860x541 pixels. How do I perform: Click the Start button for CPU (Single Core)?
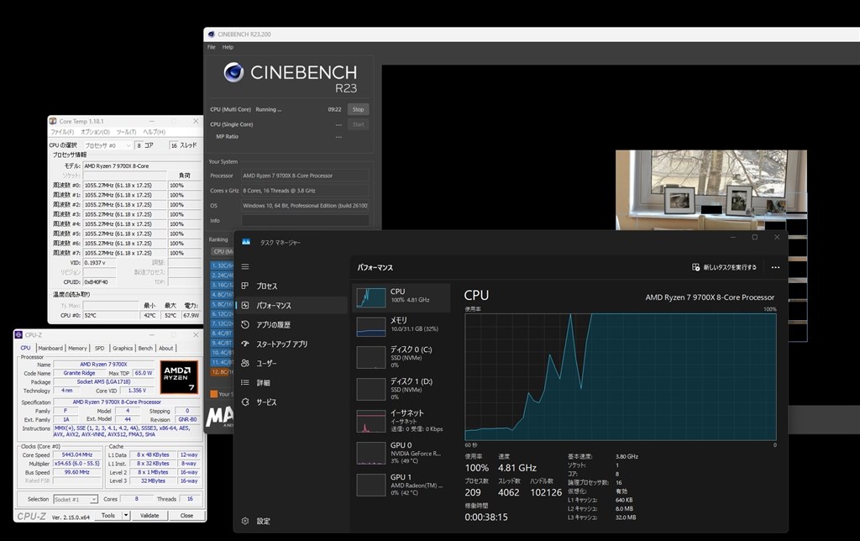tap(358, 124)
